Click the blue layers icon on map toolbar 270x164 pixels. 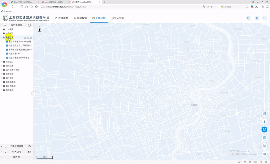pos(265,129)
